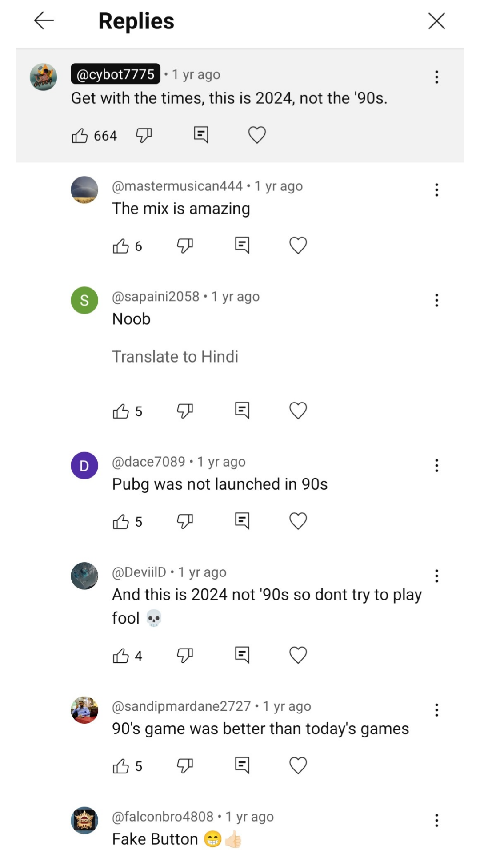This screenshot has height=854, width=480.
Task: Heart the comment by @cybot7775
Action: click(x=257, y=135)
